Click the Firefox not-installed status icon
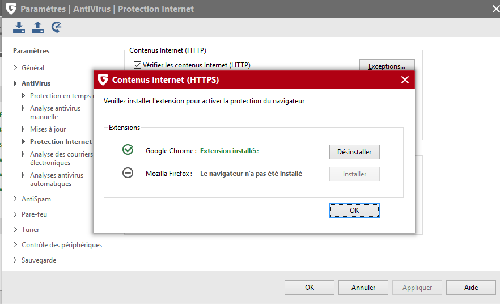This screenshot has height=304, width=500. 128,173
